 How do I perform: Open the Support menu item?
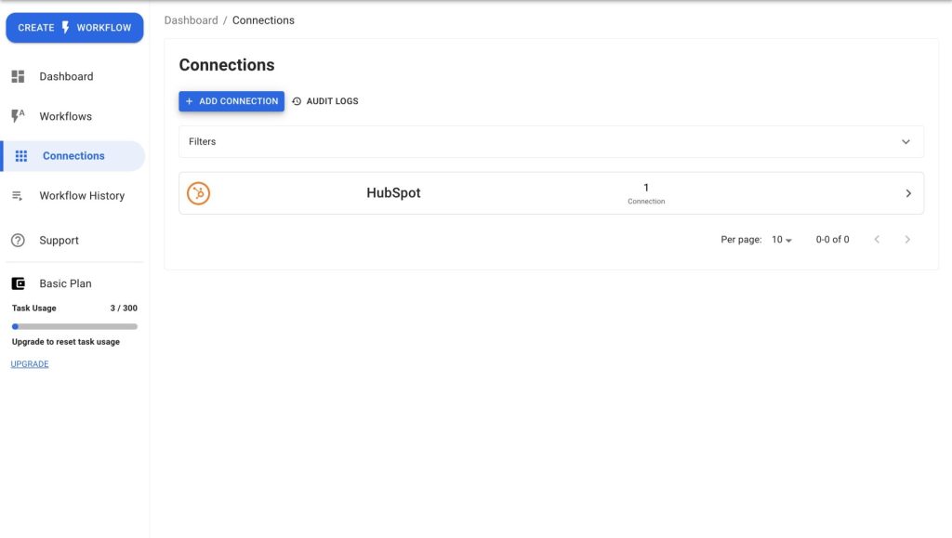click(59, 240)
